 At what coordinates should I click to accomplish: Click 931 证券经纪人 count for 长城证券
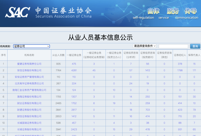[180, 130]
